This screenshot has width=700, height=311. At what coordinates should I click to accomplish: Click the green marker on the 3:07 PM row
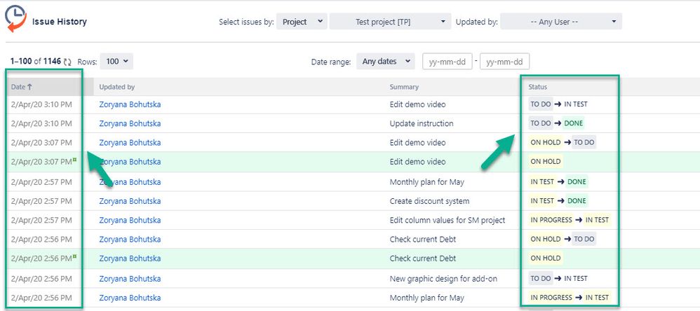tap(74, 160)
